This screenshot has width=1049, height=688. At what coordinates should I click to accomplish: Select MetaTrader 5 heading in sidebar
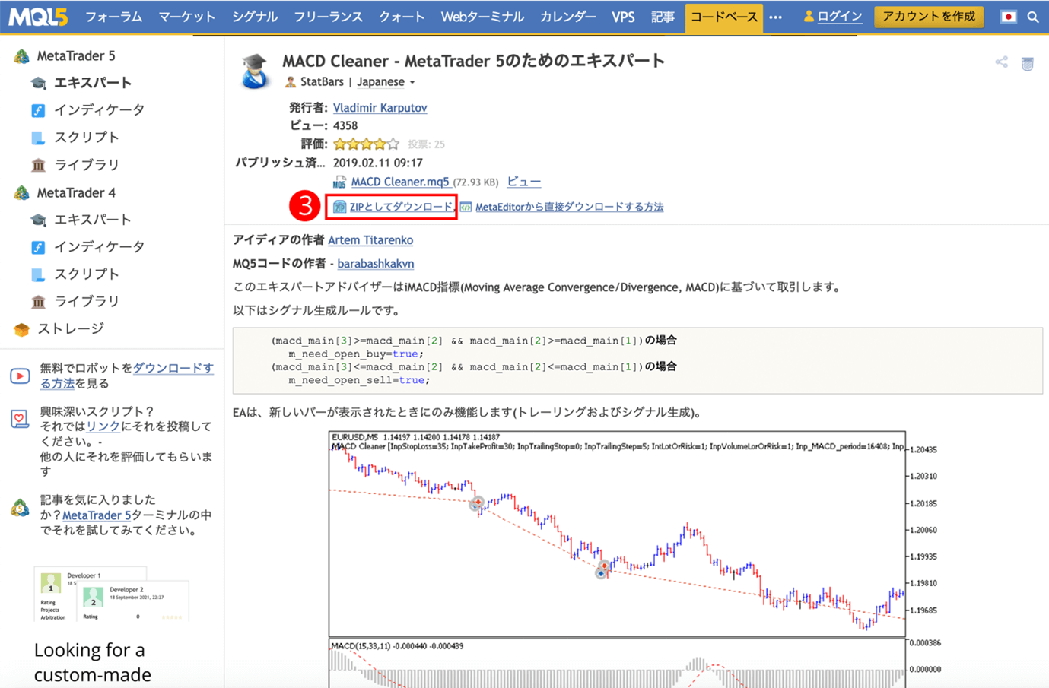pyautogui.click(x=76, y=55)
